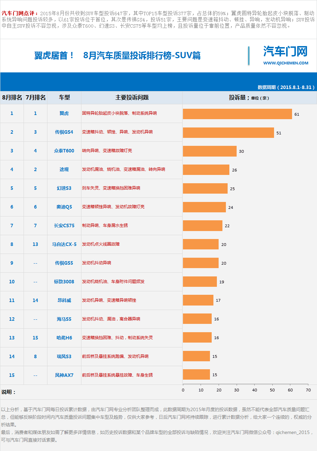Viewport: 317px width, 451px height.
Task: Click the 途观 bar valued 26
Action: coord(206,170)
